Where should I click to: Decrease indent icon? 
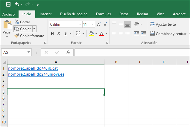tap(137, 33)
